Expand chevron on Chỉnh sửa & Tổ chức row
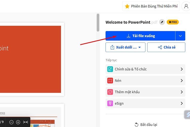 click(182, 69)
